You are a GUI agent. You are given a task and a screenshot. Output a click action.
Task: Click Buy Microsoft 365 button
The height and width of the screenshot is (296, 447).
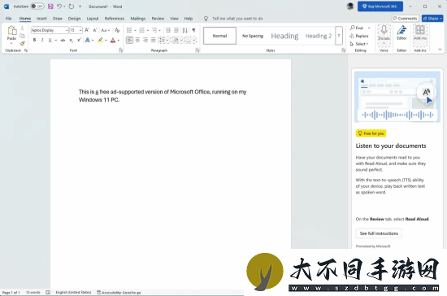coord(380,7)
